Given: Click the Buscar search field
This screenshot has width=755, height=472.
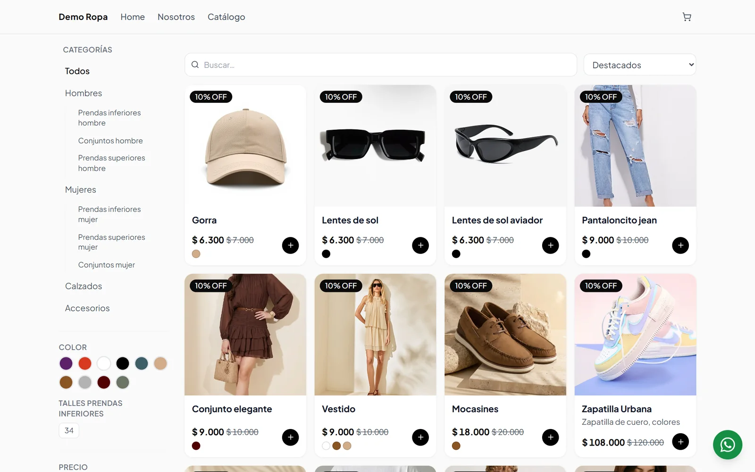Looking at the screenshot, I should coord(381,65).
